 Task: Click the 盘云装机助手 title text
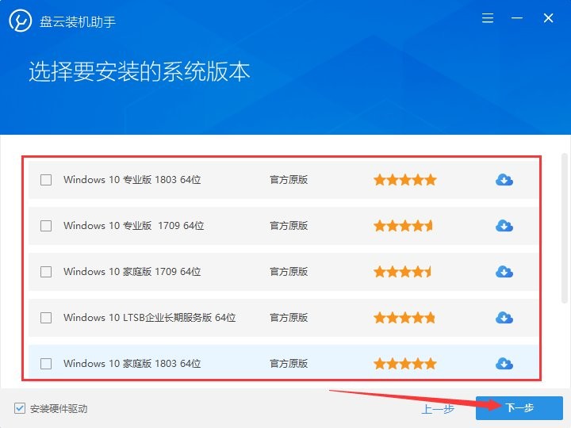click(x=78, y=22)
